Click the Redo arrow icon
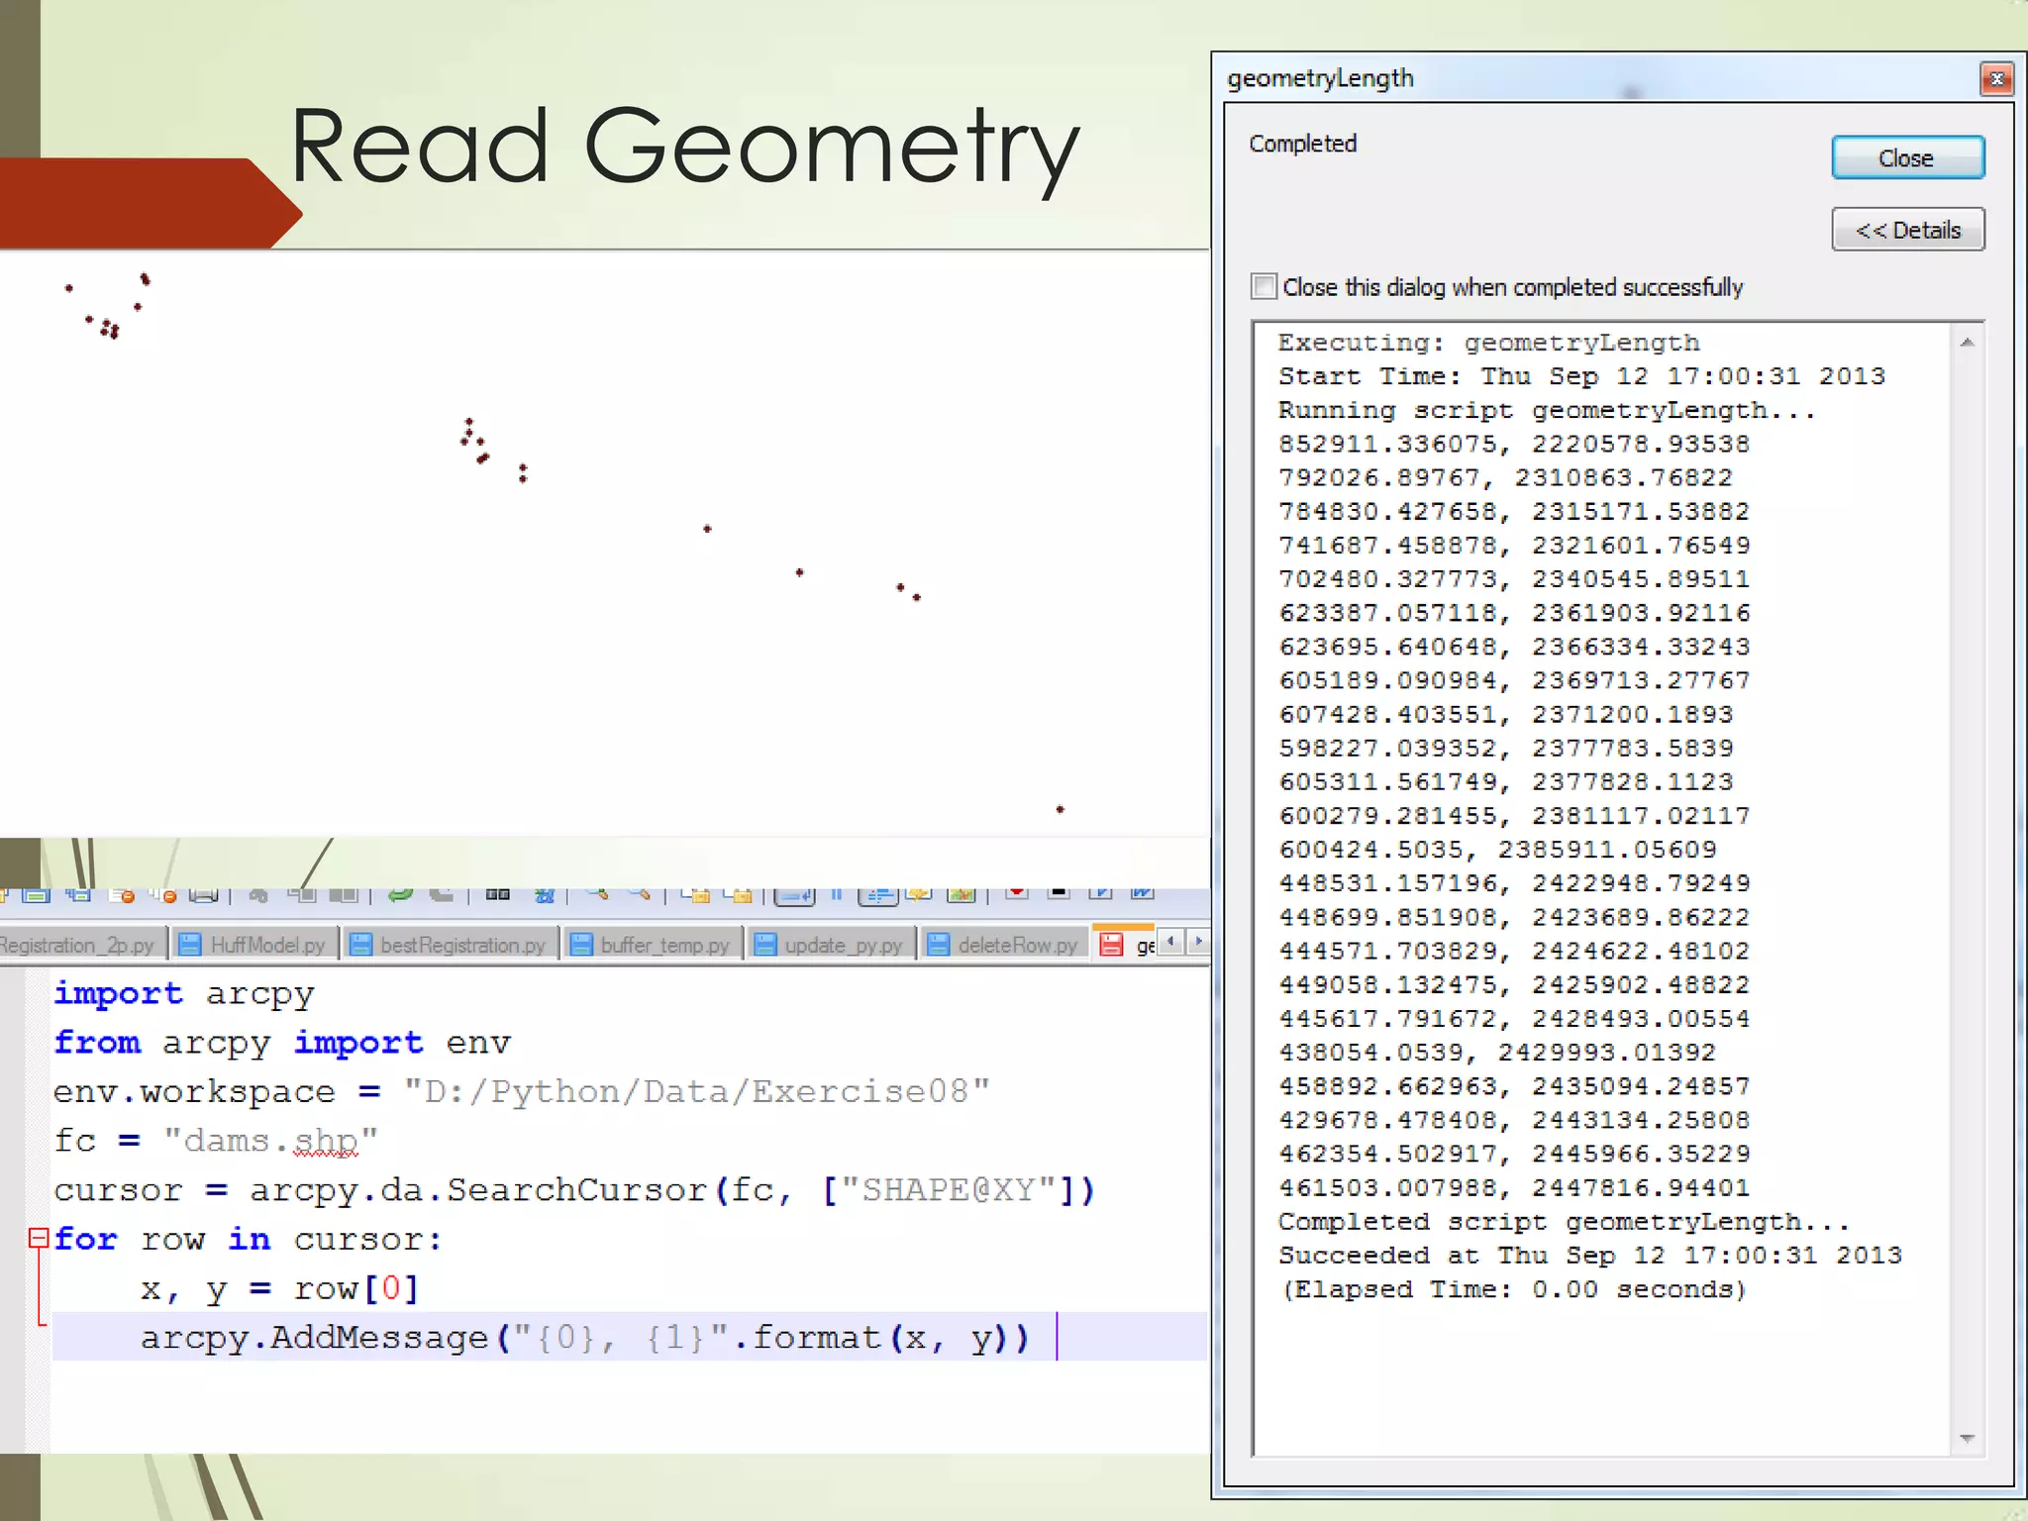 [442, 895]
